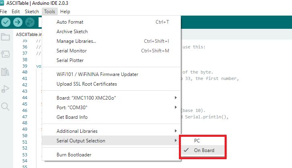Open Manage Libraries entry
The image size is (292, 168).
tap(112, 41)
